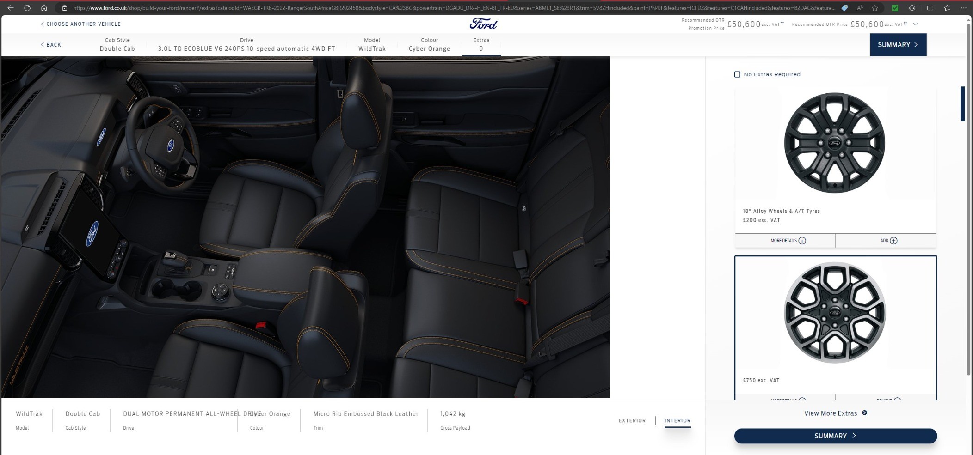Click the info icon for 18" Alloy Wheels
This screenshot has width=973, height=455.
[x=802, y=241]
